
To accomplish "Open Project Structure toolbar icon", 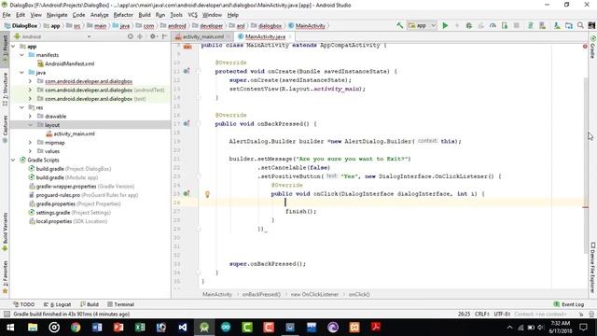I will coord(569,25).
